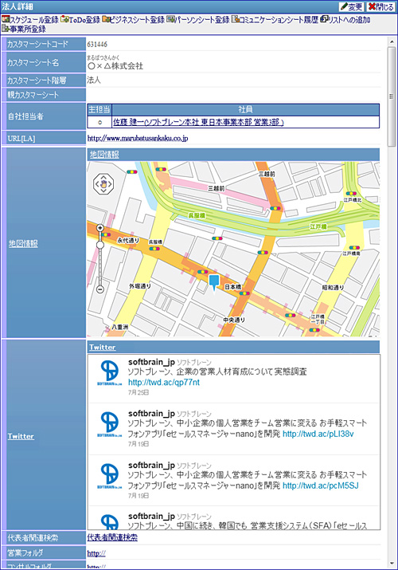Click the Softbrain avatar beside the pLI38v tweet
Image resolution: width=398 pixels, height=570 pixels.
(110, 424)
